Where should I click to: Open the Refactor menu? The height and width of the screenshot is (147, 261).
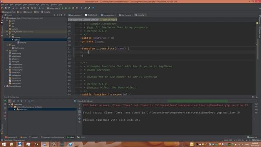click(31, 4)
